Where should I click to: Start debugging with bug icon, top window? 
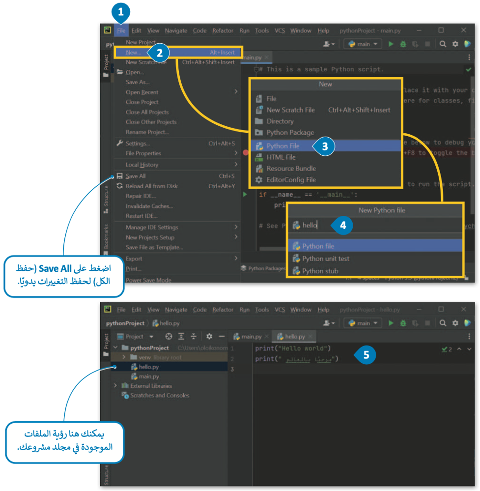tap(403, 44)
